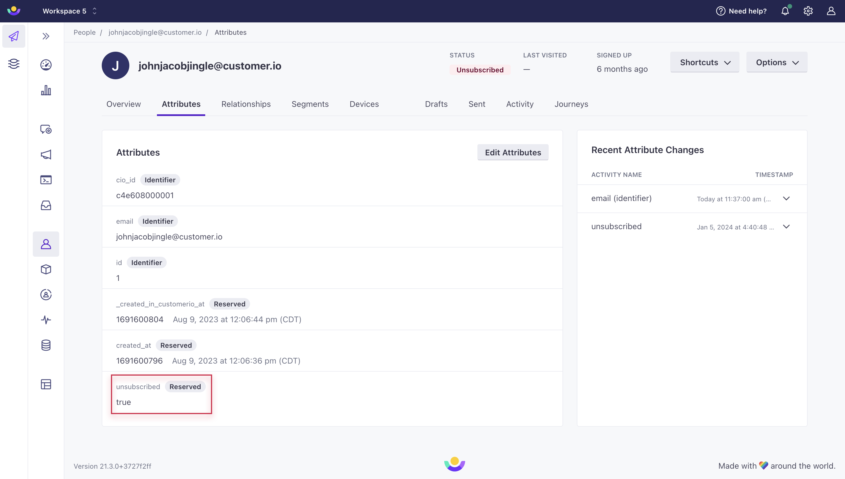Open the Segments circled-person icon
The width and height of the screenshot is (845, 479).
pyautogui.click(x=46, y=295)
